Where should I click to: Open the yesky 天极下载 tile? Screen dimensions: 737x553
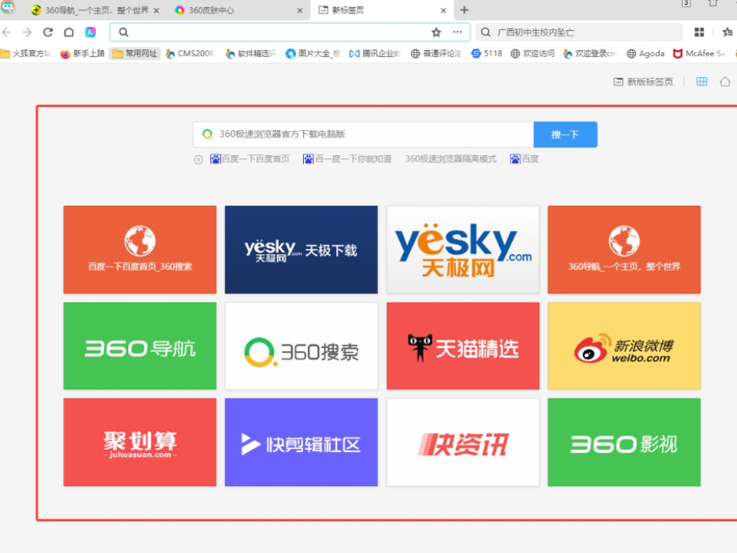pos(302,250)
